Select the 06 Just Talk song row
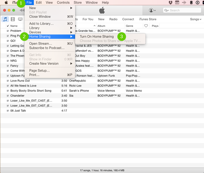 102,111
